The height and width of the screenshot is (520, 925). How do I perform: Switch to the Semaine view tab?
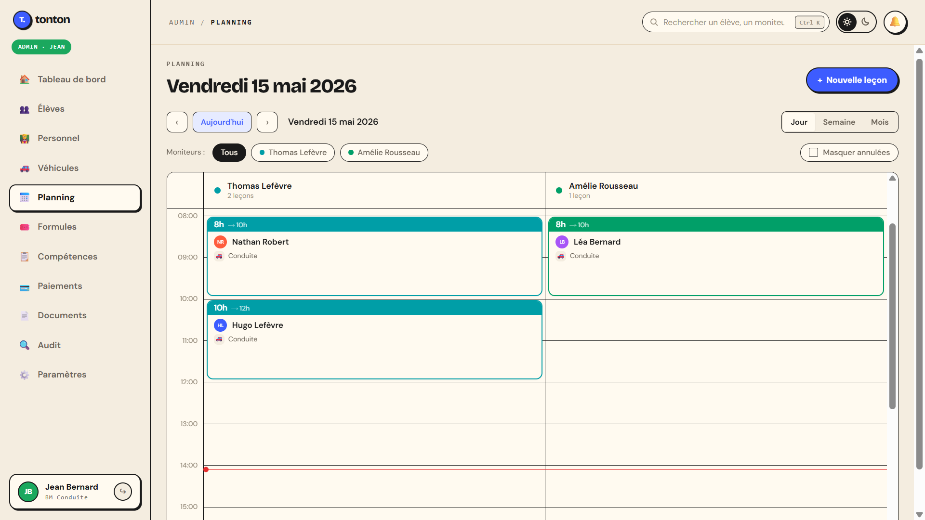tap(839, 122)
